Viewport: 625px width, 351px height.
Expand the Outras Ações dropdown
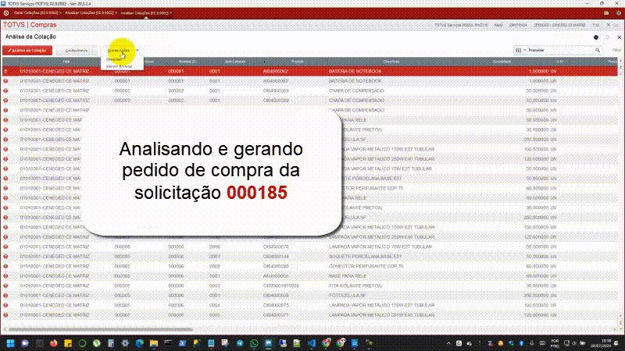pos(121,50)
